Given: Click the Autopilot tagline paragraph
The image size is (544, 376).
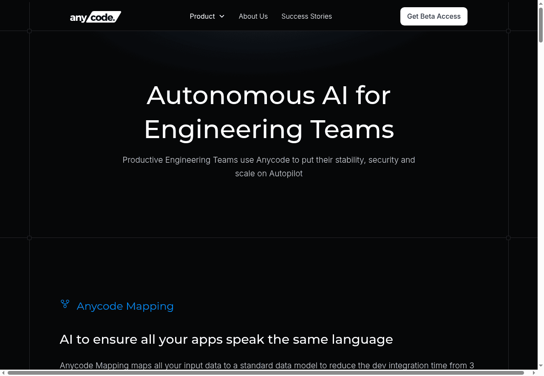Looking at the screenshot, I should pos(269,167).
